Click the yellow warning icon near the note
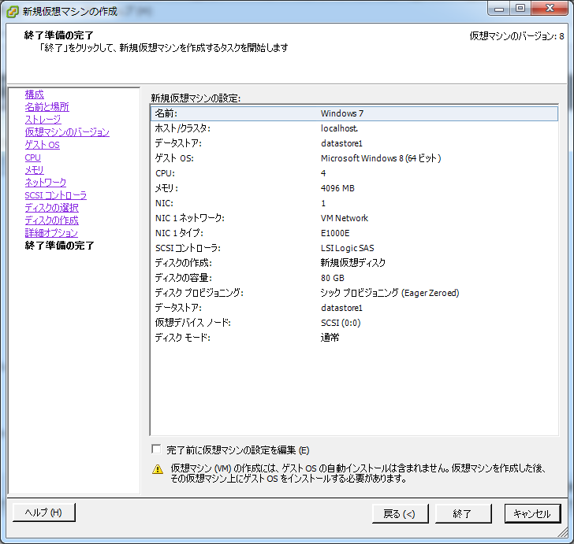Viewport: 574px width, 544px height. point(158,469)
